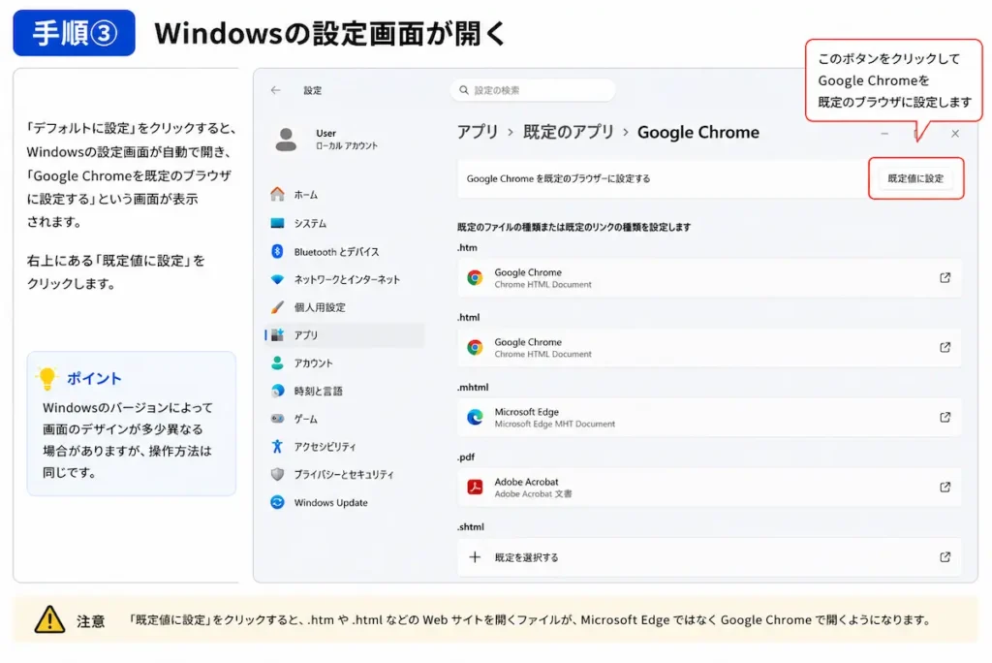Click アプリ in the breadcrumb
This screenshot has height=663, width=992.
(x=478, y=132)
